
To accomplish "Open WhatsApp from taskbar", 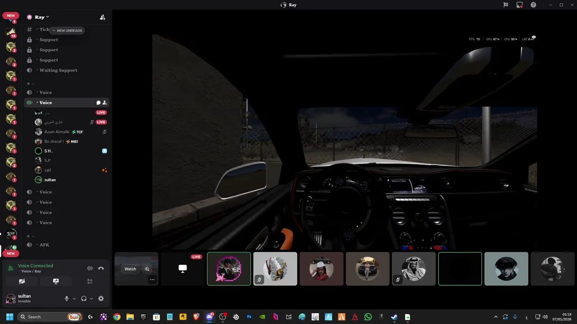I will [368, 317].
